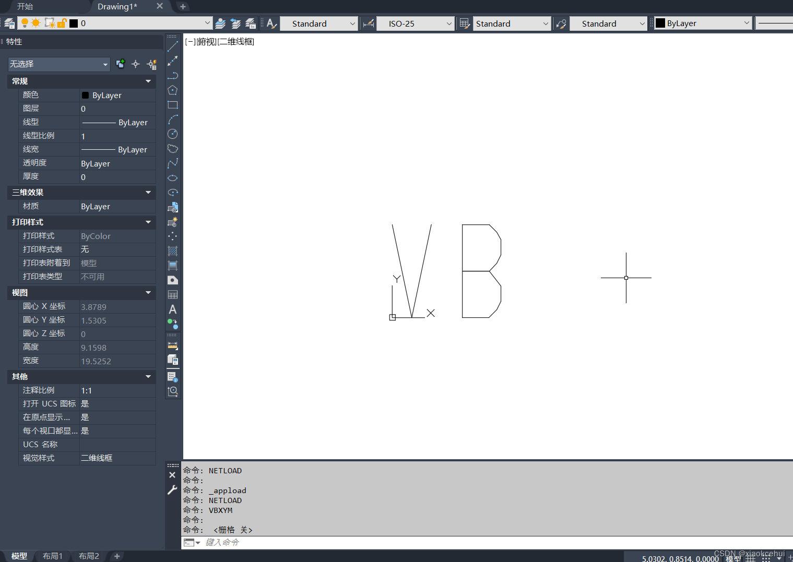793x562 pixels.
Task: Toggle layer 0 viewport freeze icon
Action: (49, 23)
